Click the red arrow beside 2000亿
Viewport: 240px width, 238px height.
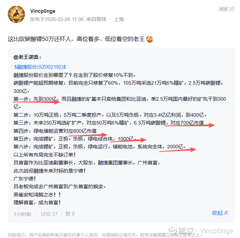click(x=177, y=150)
